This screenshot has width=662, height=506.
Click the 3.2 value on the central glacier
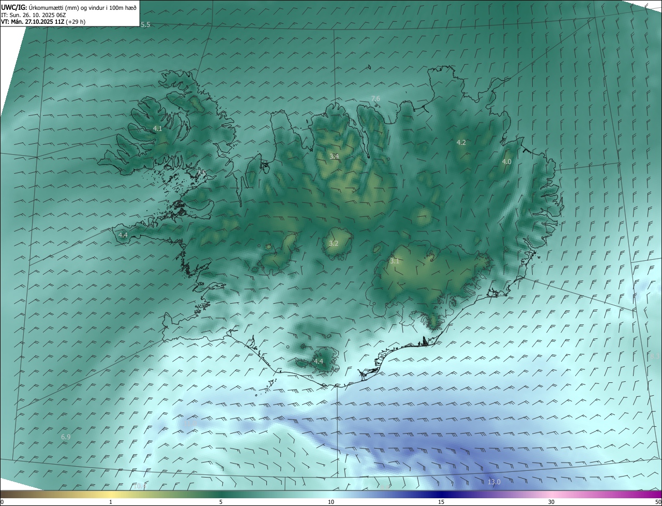pos(334,243)
